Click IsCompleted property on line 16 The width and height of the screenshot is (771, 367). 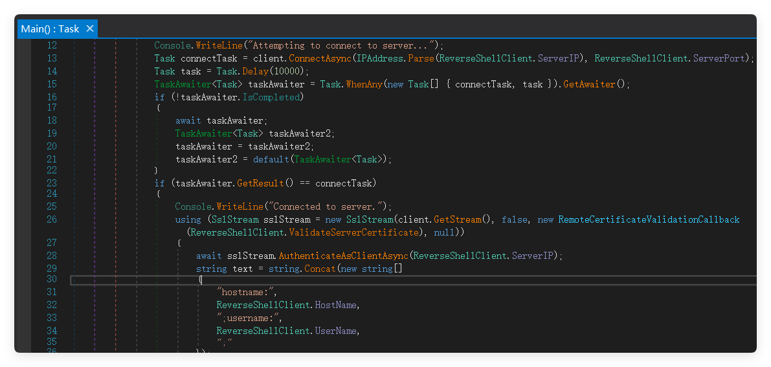[271, 97]
